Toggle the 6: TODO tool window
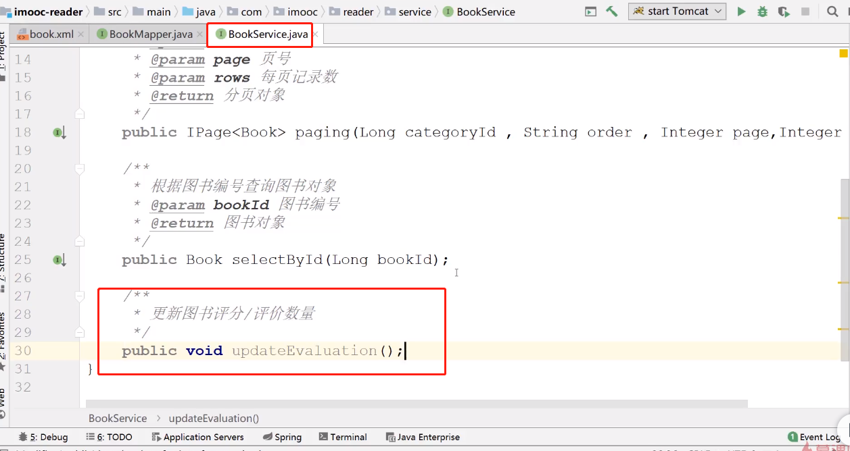The height and width of the screenshot is (451, 850). point(109,437)
